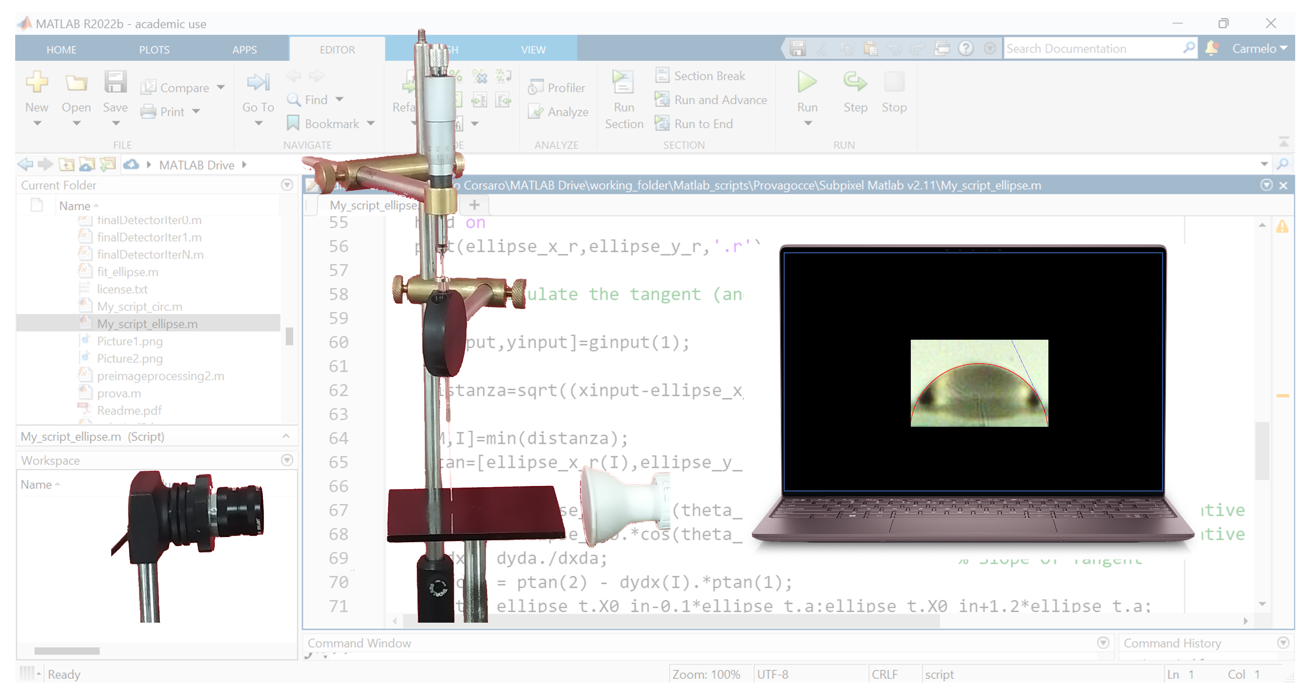The height and width of the screenshot is (699, 1312).
Task: Click the Run green play icon
Action: point(807,82)
